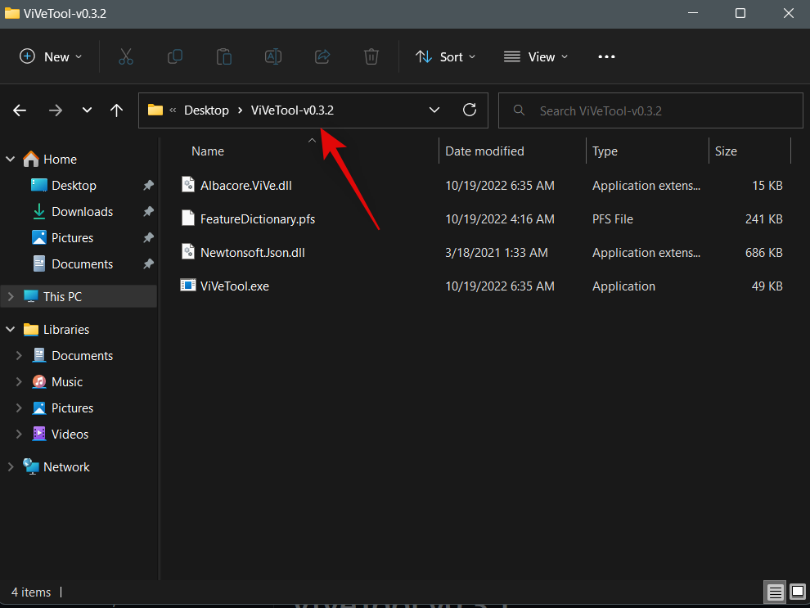Go up one folder level

click(117, 110)
